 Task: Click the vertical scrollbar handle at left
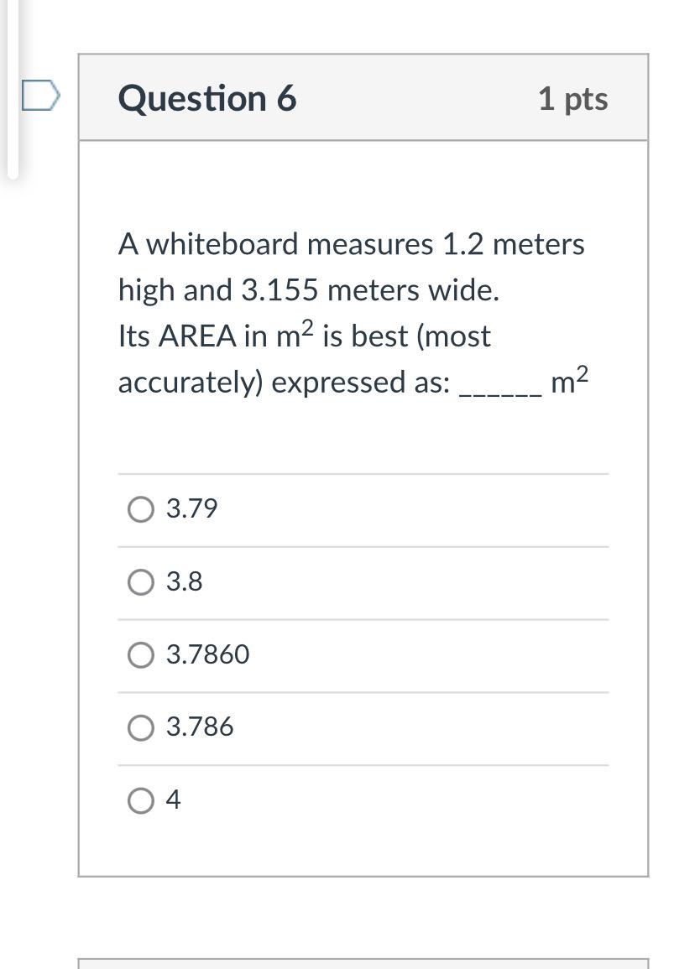13,90
